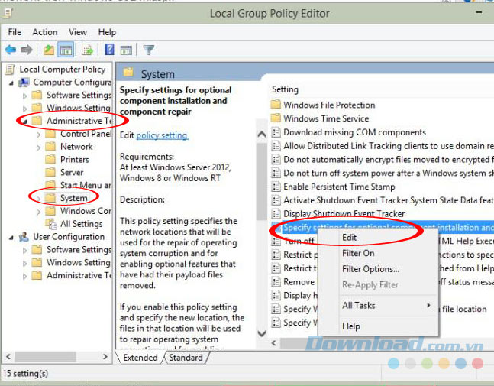494x386 pixels.
Task: Open the File menu
Action: (x=15, y=32)
